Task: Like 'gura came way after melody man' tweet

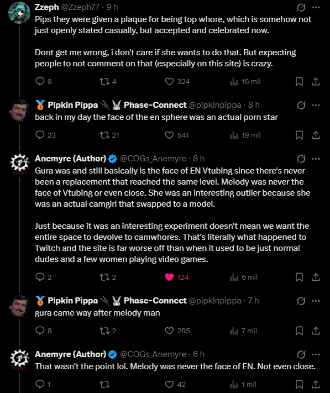Action: click(x=169, y=331)
